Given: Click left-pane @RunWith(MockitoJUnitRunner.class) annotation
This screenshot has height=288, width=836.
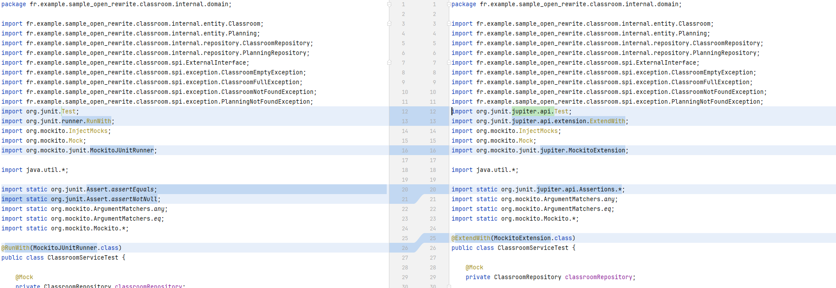Looking at the screenshot, I should [61, 248].
